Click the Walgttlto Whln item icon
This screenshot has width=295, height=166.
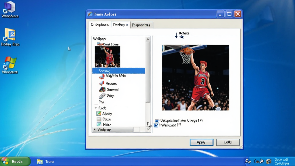coord(102,76)
